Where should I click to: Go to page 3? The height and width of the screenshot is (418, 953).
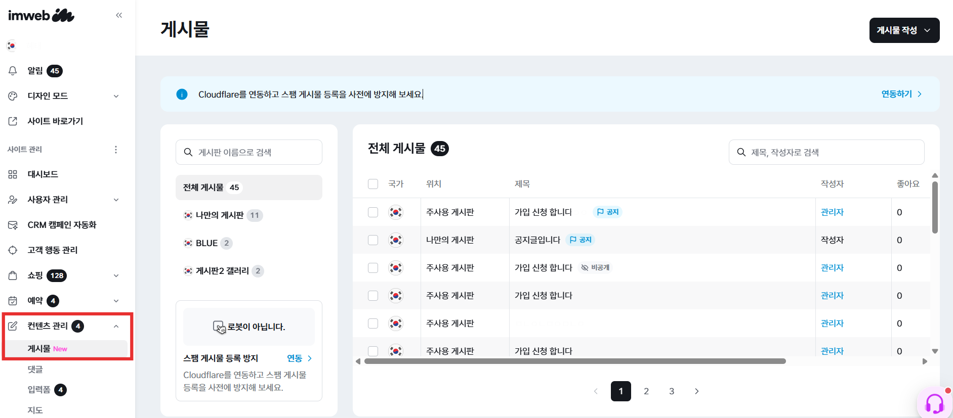coord(672,391)
